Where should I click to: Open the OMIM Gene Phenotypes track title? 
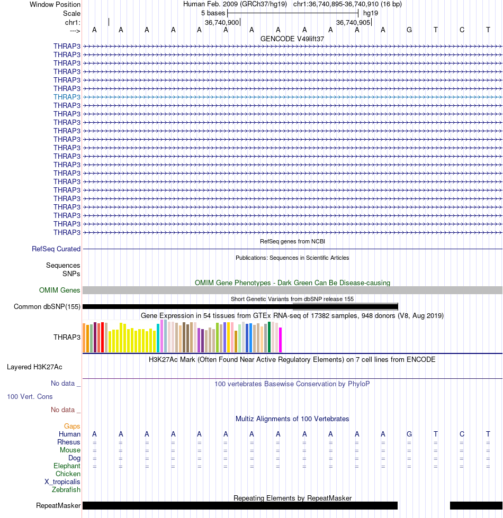pos(292,283)
